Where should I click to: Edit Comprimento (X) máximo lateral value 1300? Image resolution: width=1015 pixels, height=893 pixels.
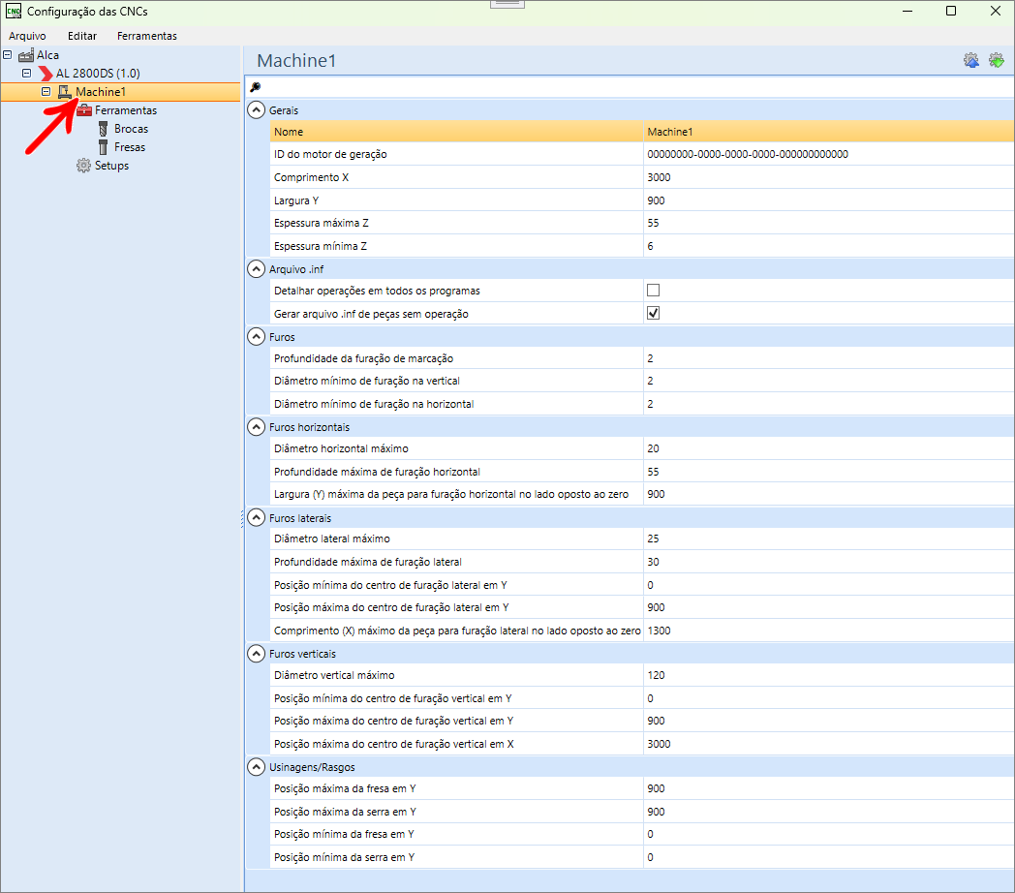[x=829, y=631]
